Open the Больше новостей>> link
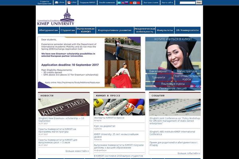The image size is (239, 159). (x=77, y=151)
